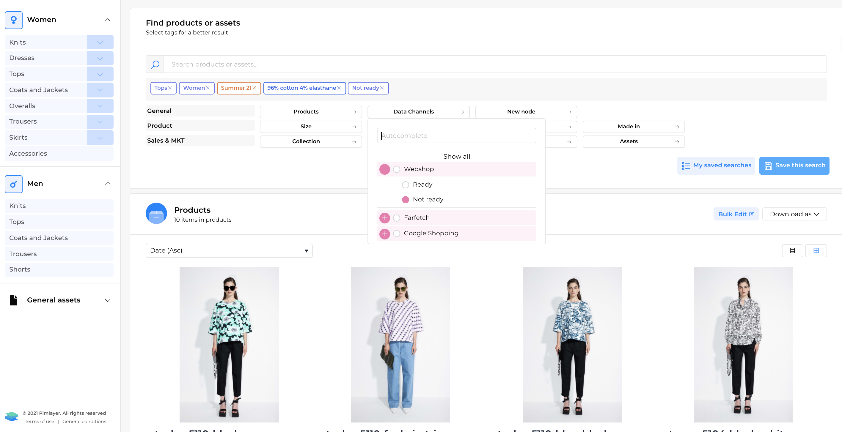Expand Google Shopping with the plus icon
Image resolution: width=842 pixels, height=432 pixels.
(384, 234)
